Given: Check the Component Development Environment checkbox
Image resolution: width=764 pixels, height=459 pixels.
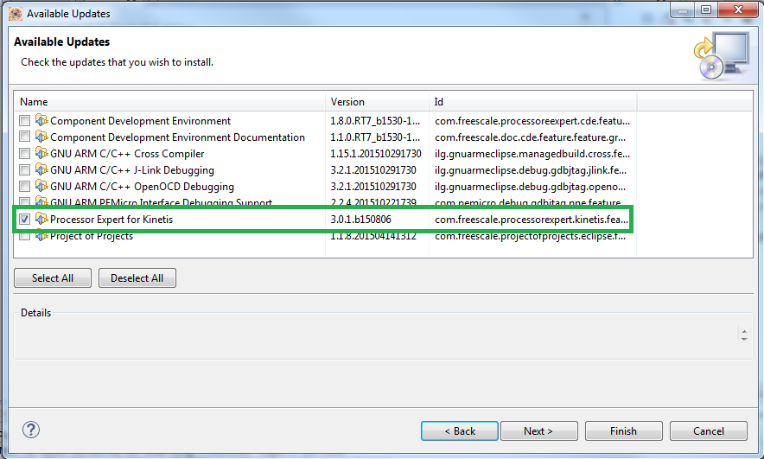Looking at the screenshot, I should point(24,120).
